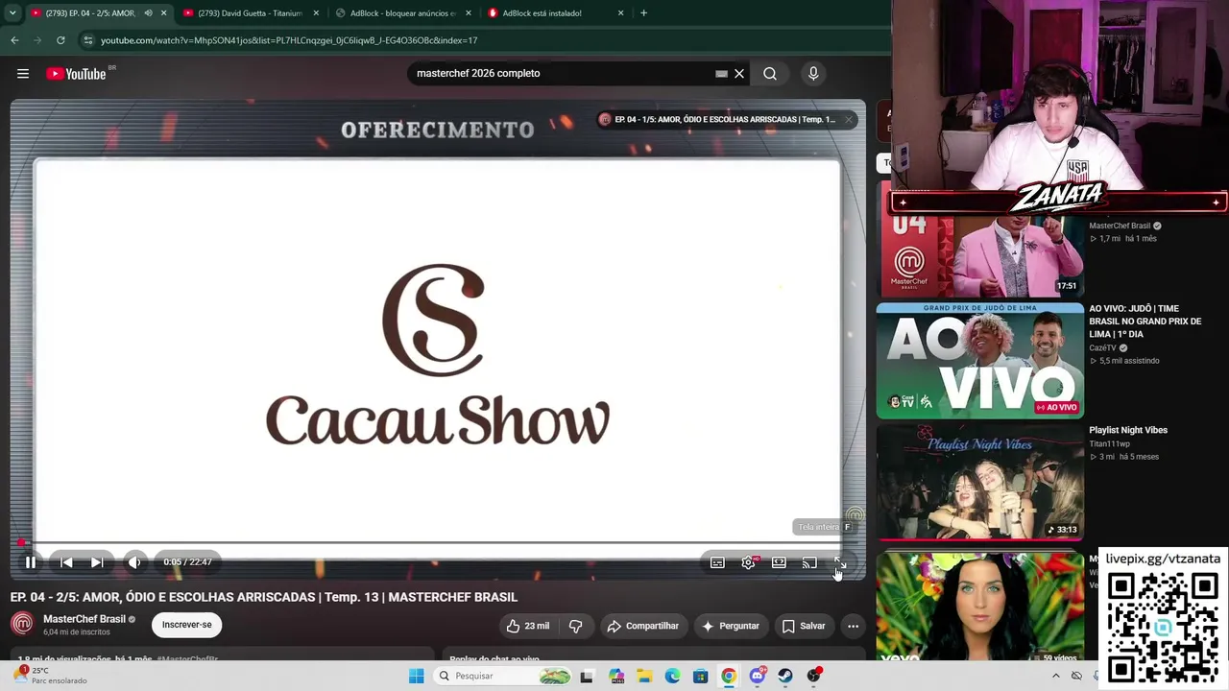Mute the EP. 04 tab's audio icon

tap(148, 13)
